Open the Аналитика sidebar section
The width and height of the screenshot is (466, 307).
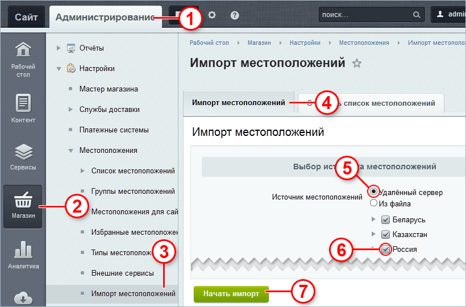tap(23, 255)
